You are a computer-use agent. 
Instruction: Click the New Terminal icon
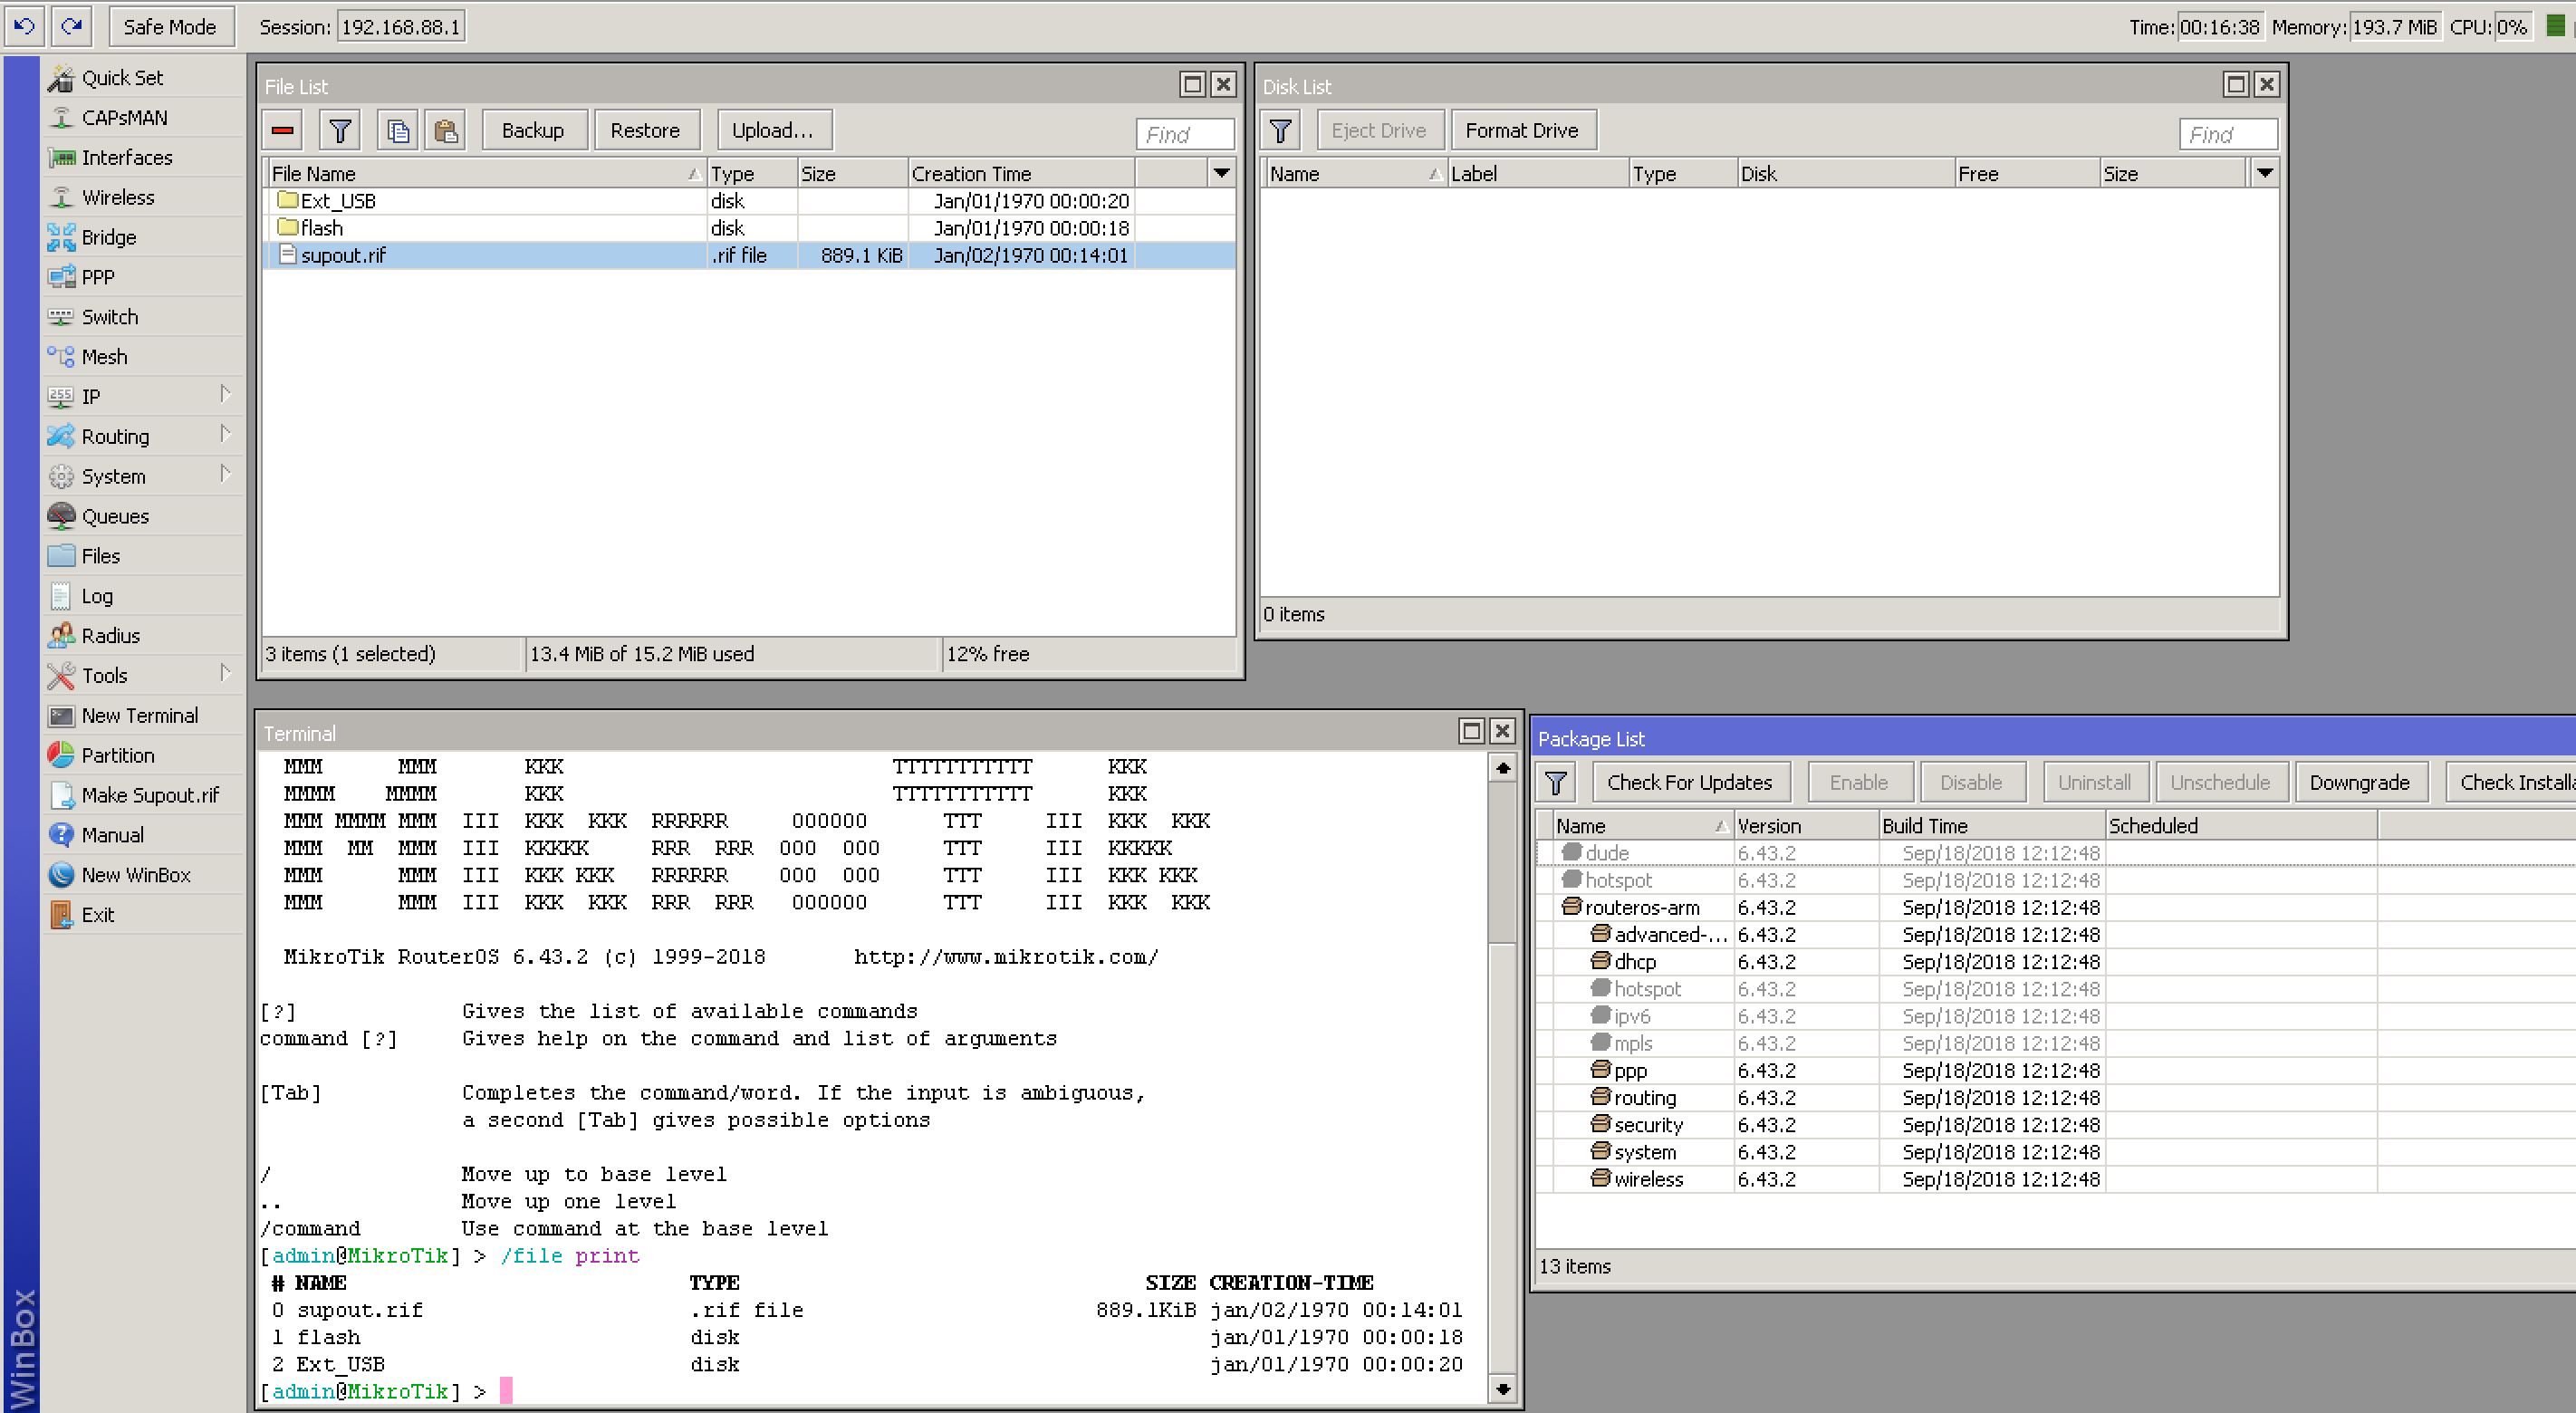click(61, 716)
